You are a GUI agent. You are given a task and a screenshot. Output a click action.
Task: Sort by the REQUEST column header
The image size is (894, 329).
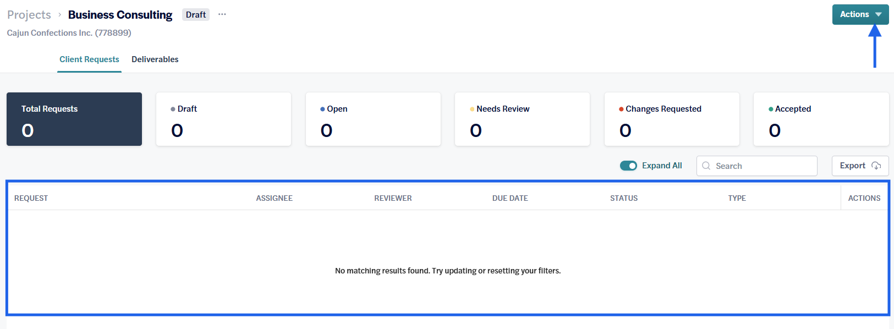(x=31, y=198)
